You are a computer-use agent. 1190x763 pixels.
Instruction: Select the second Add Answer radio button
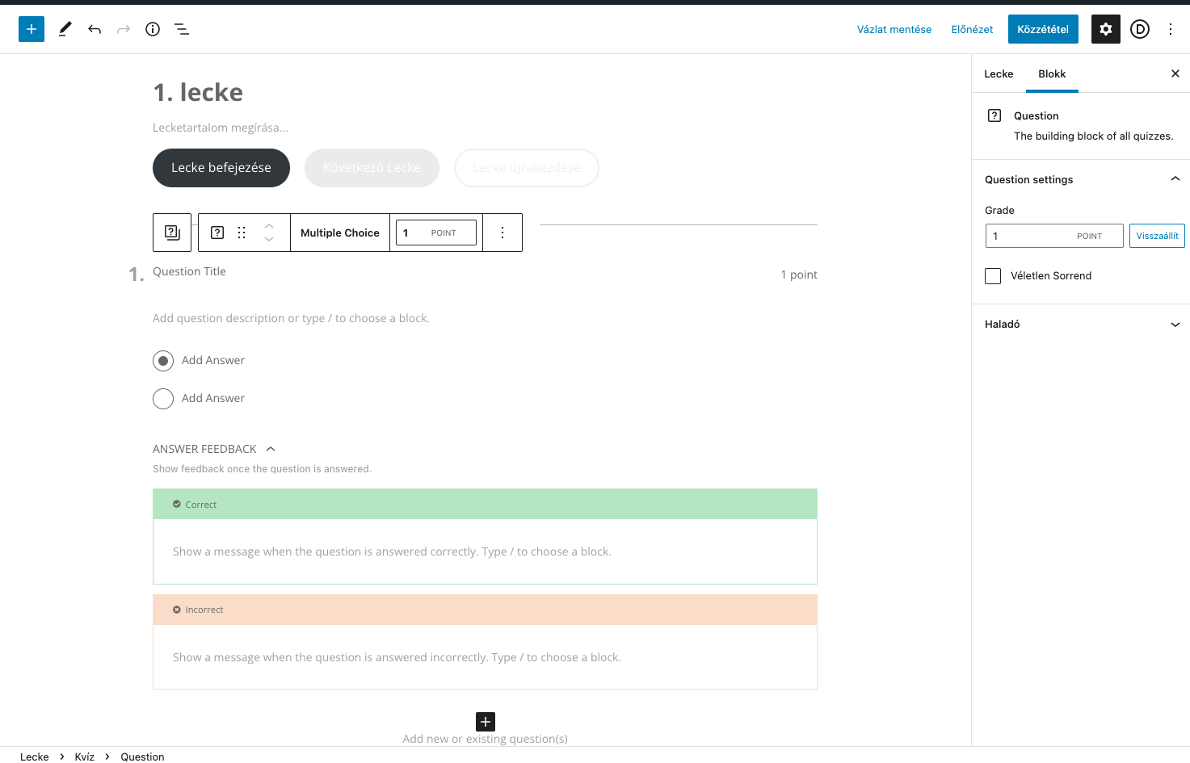(162, 398)
